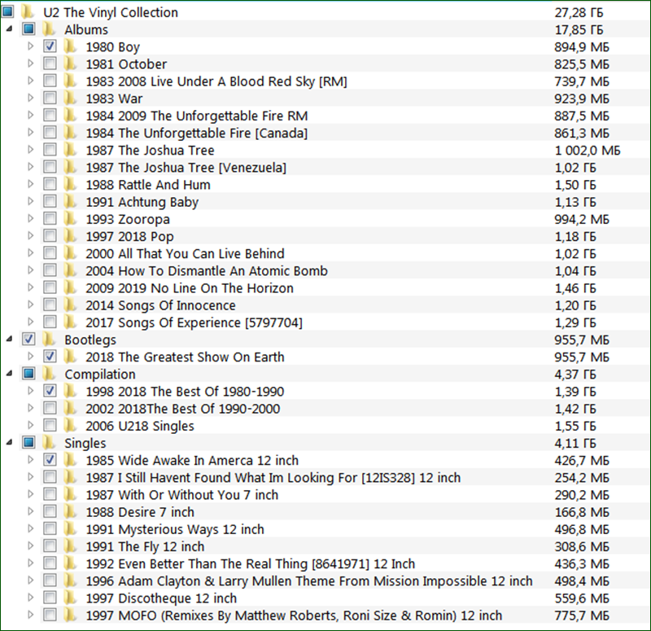This screenshot has height=631, width=651.
Task: Collapse the Albums folder
Action: [9, 29]
